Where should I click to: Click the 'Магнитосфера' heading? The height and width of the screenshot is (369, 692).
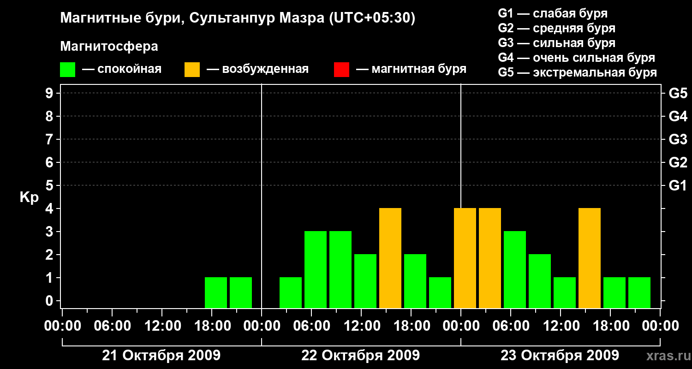pos(109,47)
